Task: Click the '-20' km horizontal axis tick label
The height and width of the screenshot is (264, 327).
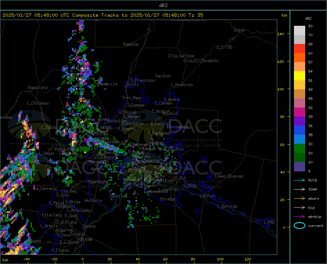Action: point(54,259)
